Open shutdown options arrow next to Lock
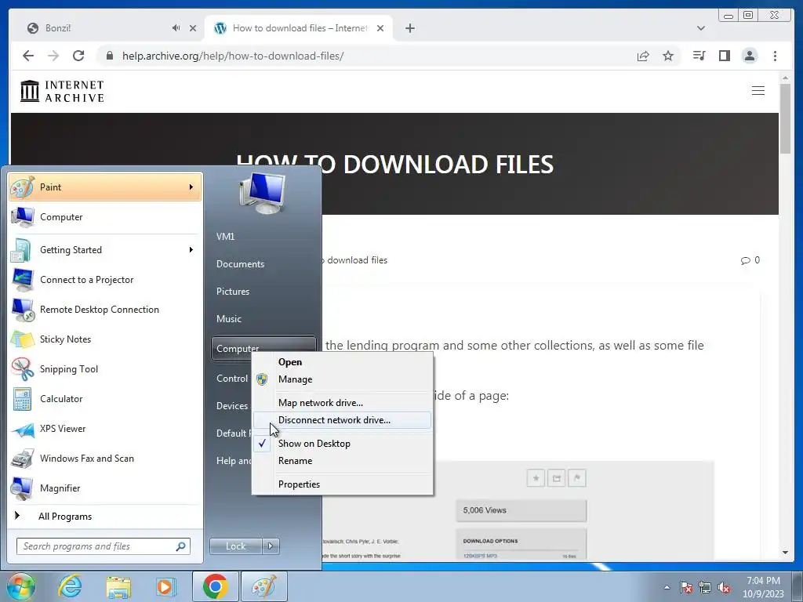The width and height of the screenshot is (803, 602). (x=271, y=546)
